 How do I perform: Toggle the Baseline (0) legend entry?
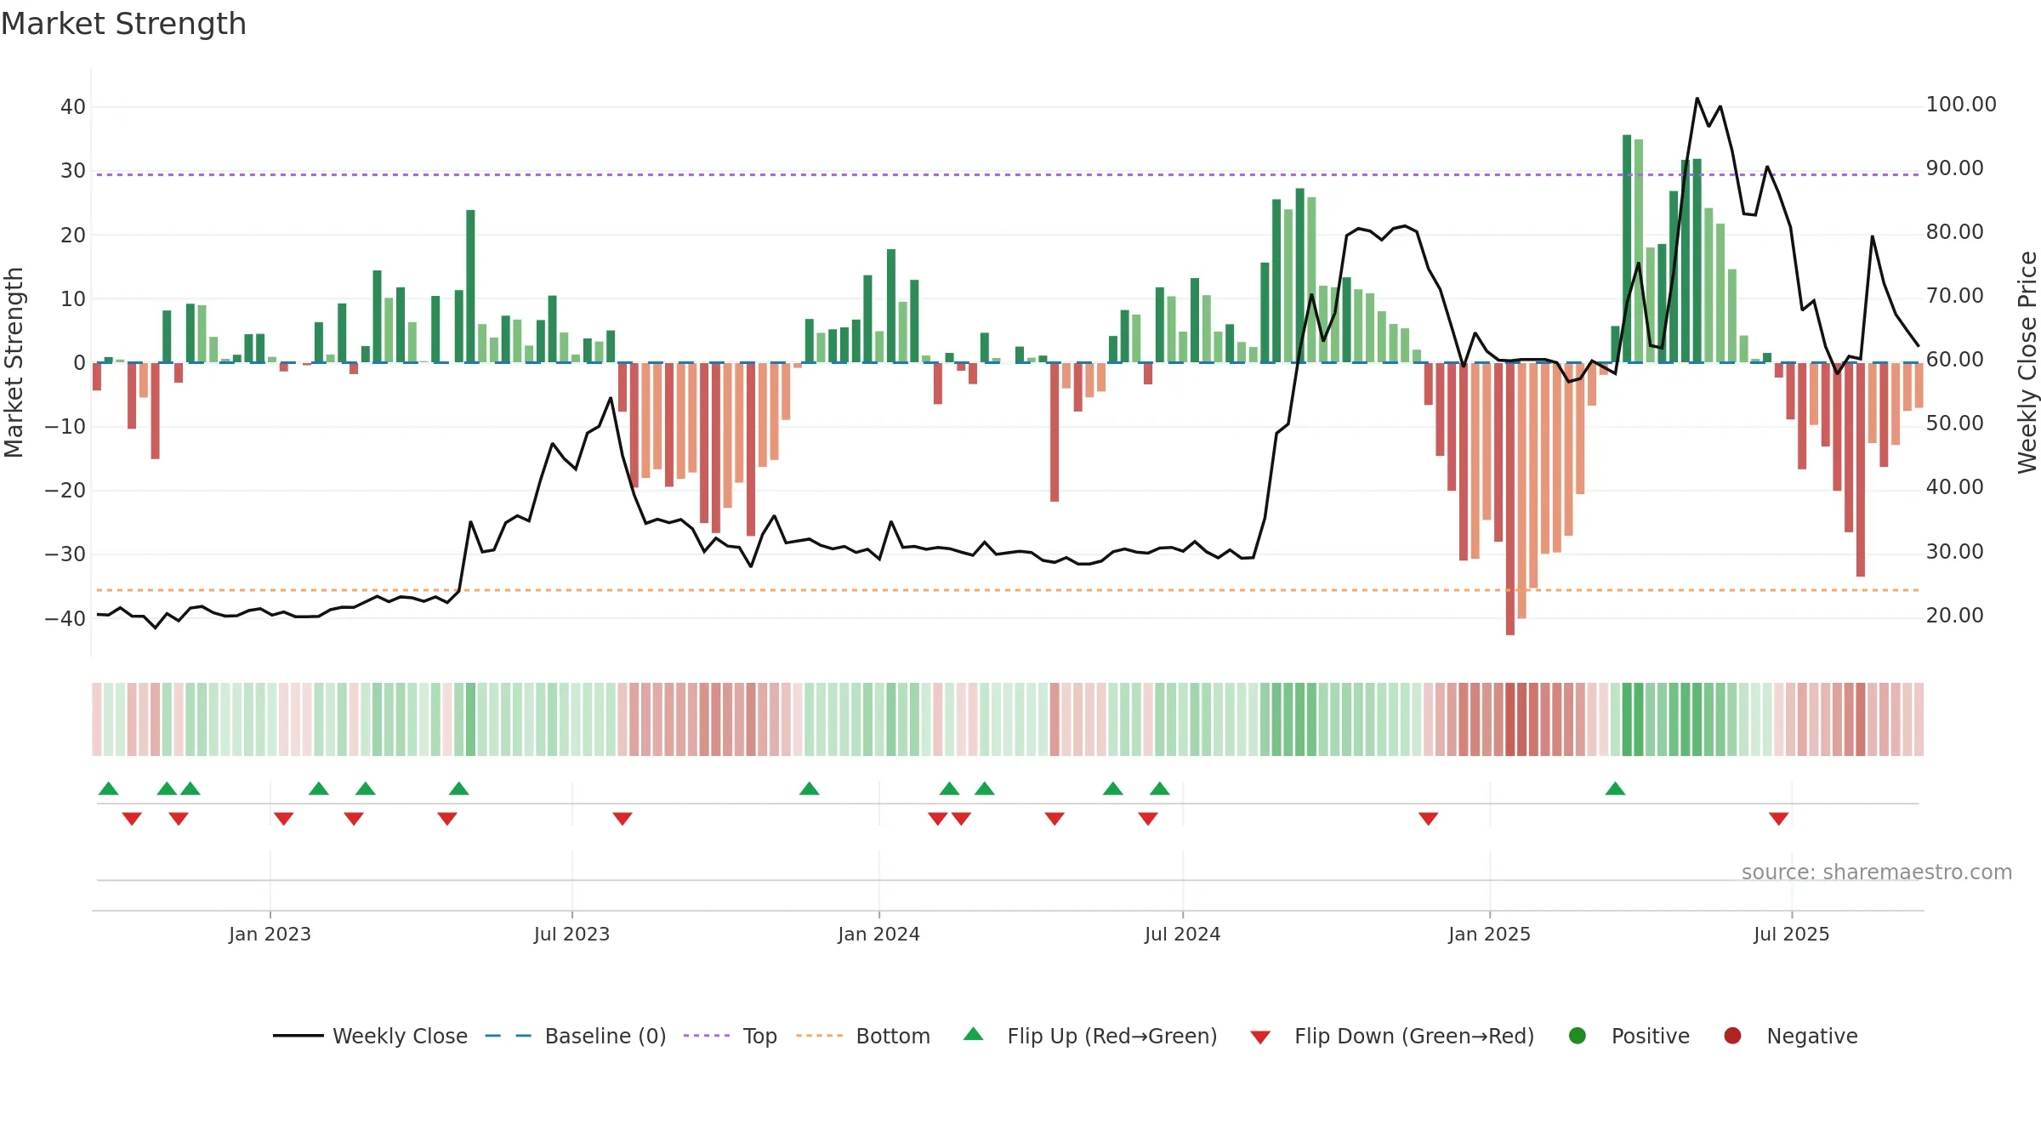[576, 1036]
